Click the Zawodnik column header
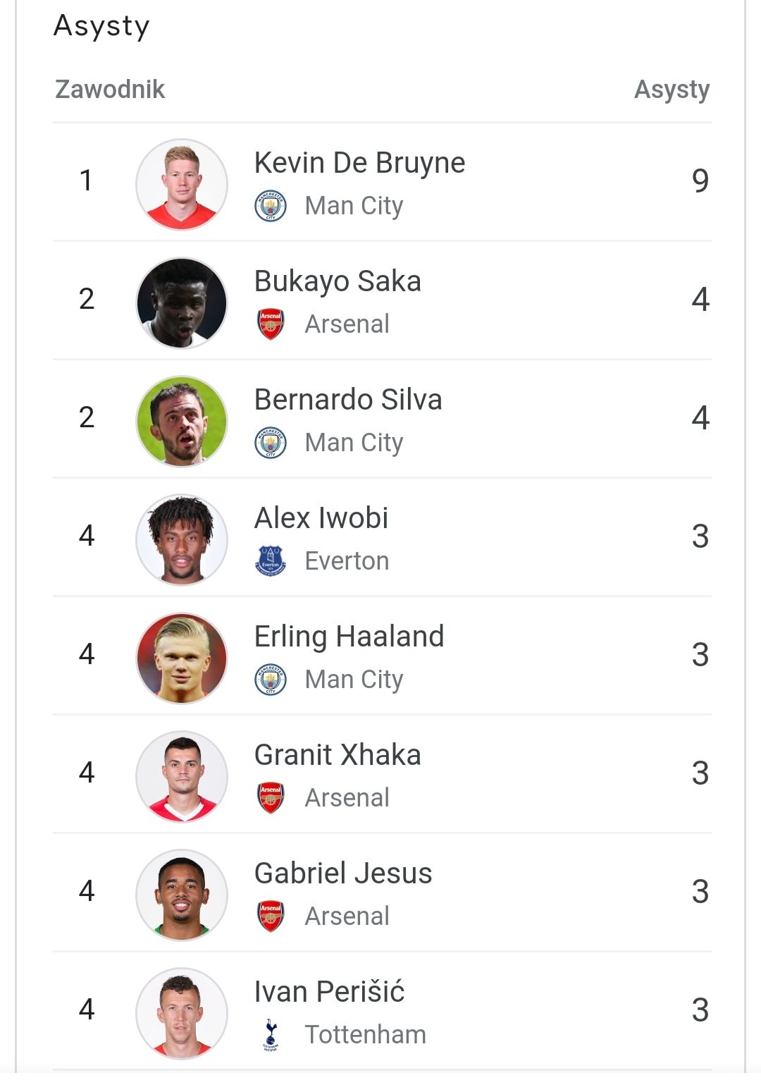Screen dimensions: 761x1080 tap(110, 90)
